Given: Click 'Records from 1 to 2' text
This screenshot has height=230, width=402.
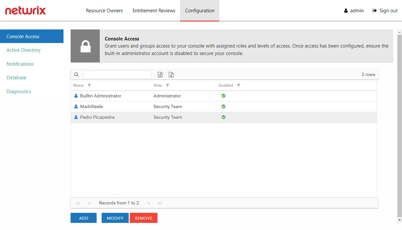Looking at the screenshot, I should point(119,203).
